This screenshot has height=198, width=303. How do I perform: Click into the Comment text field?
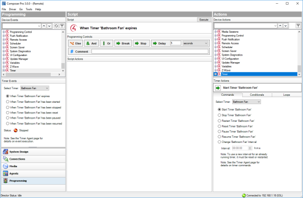pos(150,51)
